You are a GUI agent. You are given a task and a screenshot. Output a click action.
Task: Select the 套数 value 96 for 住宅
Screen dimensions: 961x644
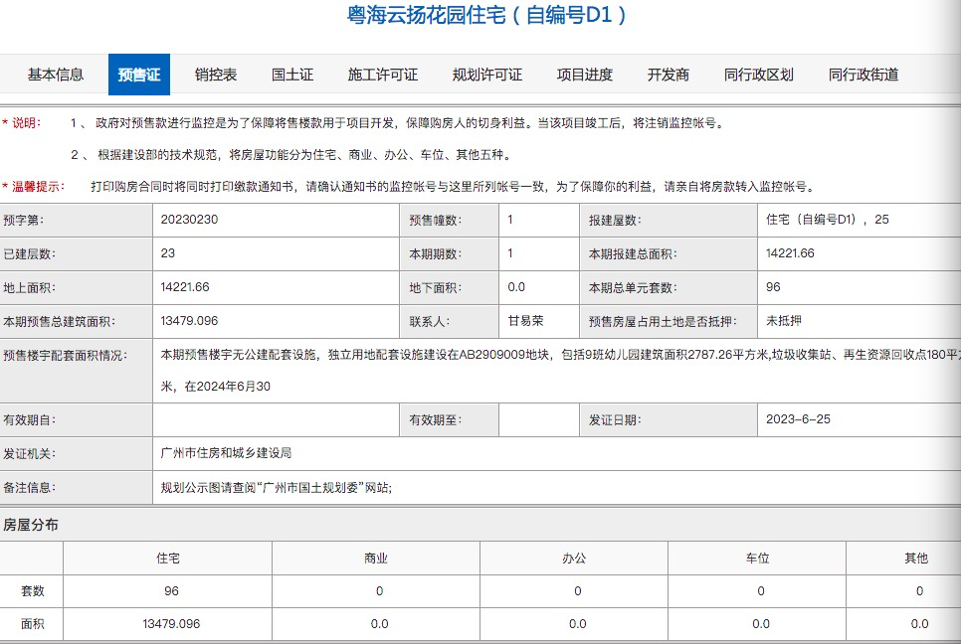pos(170,590)
